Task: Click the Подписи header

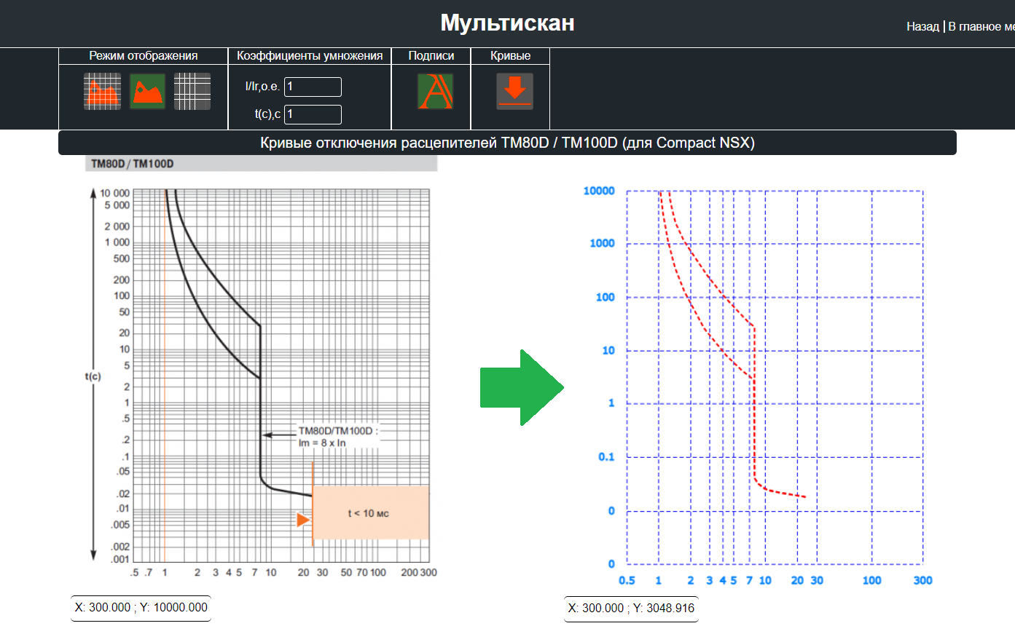Action: (x=431, y=56)
